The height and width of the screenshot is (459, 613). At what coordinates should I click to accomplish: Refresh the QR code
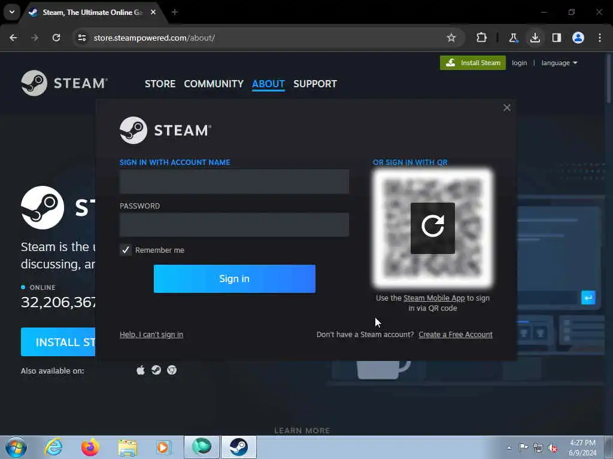pos(433,228)
